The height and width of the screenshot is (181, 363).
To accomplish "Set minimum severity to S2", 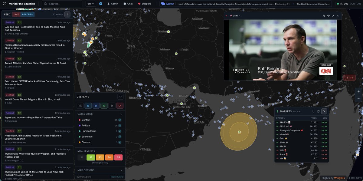I will [91, 157].
